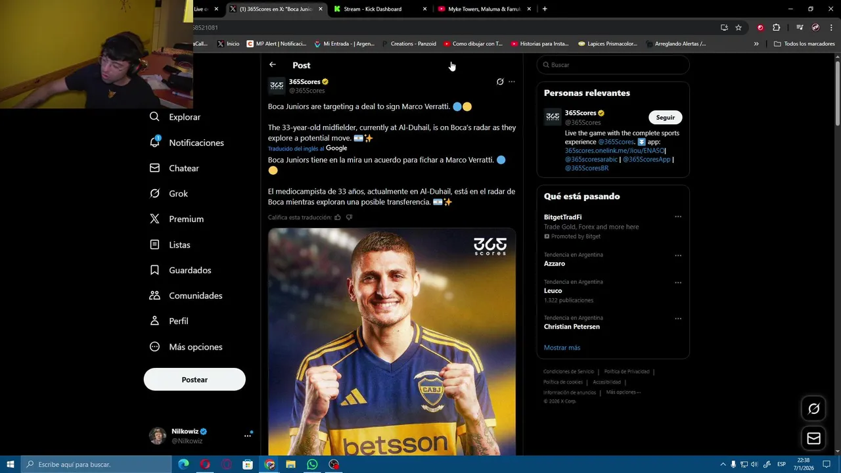Viewport: 841px width, 473px height.
Task: Open Guardados bookmarks in sidebar
Action: (181, 270)
